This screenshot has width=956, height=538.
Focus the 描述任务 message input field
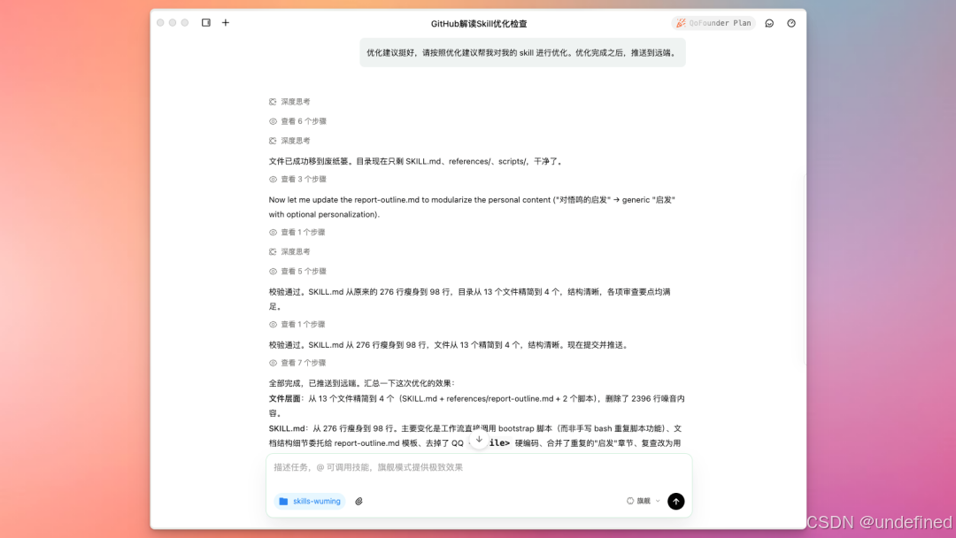point(479,467)
